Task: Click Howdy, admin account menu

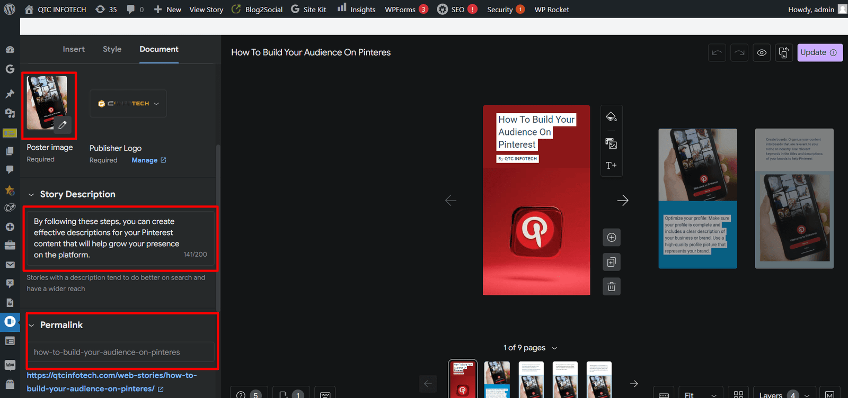Action: pyautogui.click(x=817, y=9)
